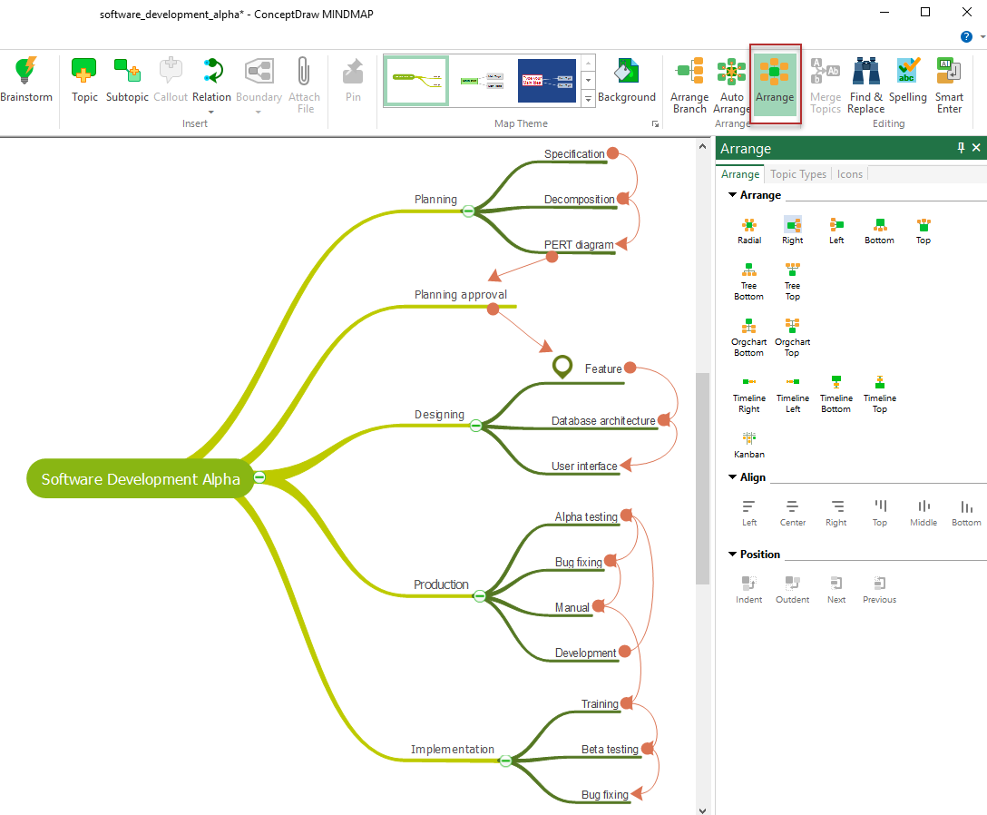The width and height of the screenshot is (987, 815).
Task: Select the blue map theme thumbnail
Action: click(x=547, y=82)
